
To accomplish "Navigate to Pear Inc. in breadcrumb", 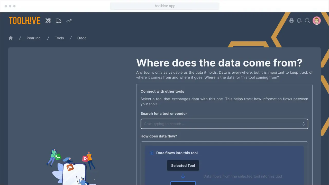I will (x=34, y=38).
